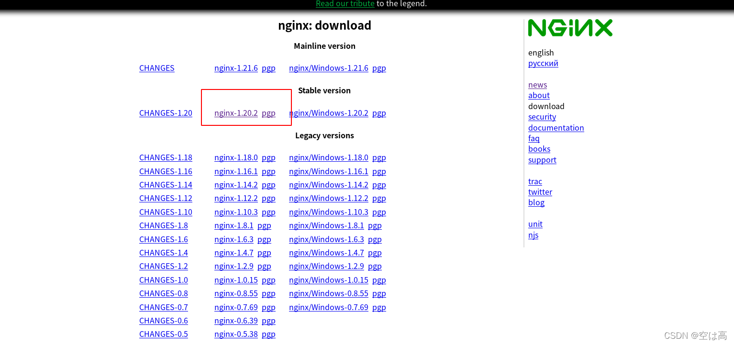Open the news page in sidebar
Screen dimensions: 734x345
point(538,85)
